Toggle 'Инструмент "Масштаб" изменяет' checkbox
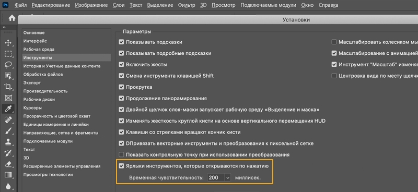418x192 pixels. 334,65
